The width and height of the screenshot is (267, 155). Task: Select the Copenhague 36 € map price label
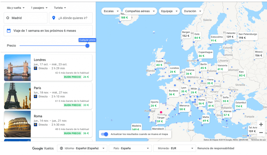[x=205, y=54]
